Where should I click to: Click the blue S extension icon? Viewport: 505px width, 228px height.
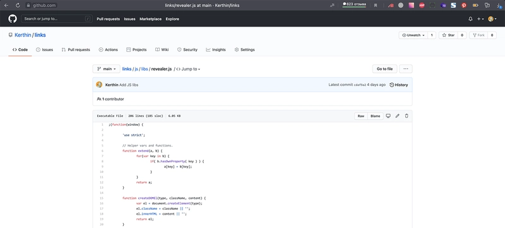453,5
